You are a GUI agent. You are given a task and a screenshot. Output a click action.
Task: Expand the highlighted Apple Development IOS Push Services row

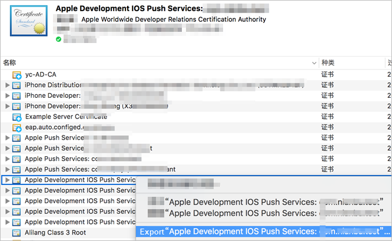click(x=7, y=180)
